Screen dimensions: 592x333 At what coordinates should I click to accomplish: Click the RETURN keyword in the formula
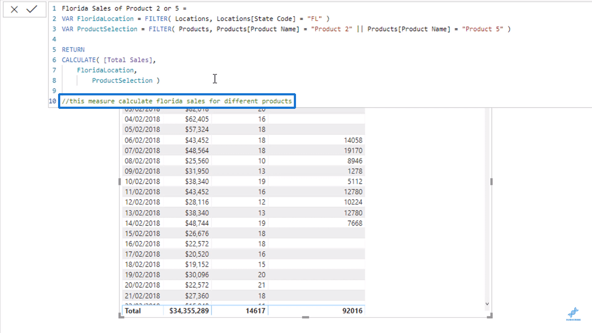pyautogui.click(x=73, y=49)
